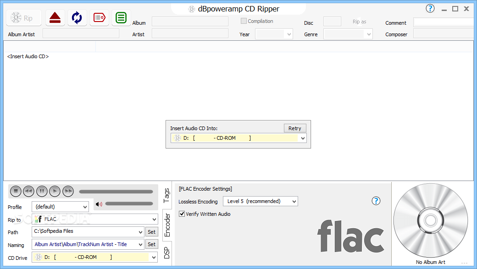Switch to the DSP tab
The width and height of the screenshot is (477, 269).
166,252
